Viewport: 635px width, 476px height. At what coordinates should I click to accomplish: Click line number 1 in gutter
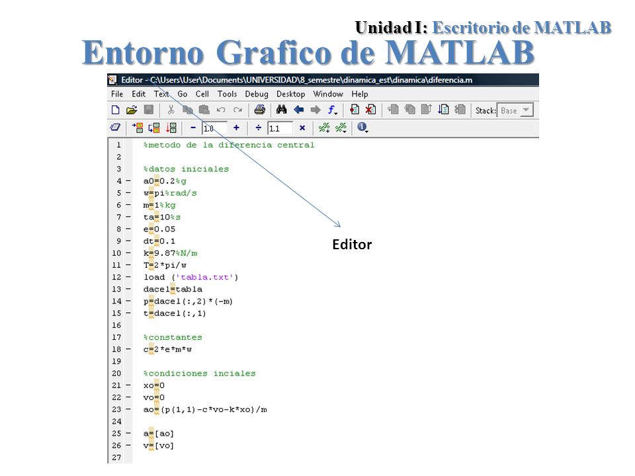click(x=118, y=145)
